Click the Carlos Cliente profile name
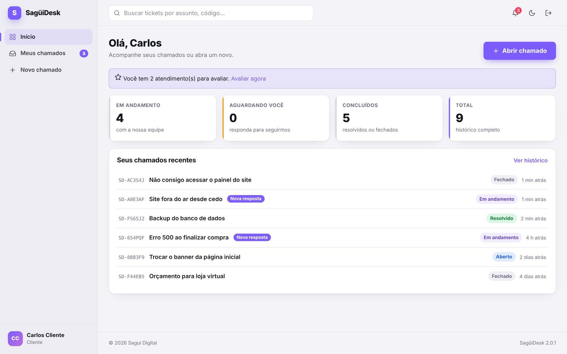The image size is (567, 354). tap(45, 335)
